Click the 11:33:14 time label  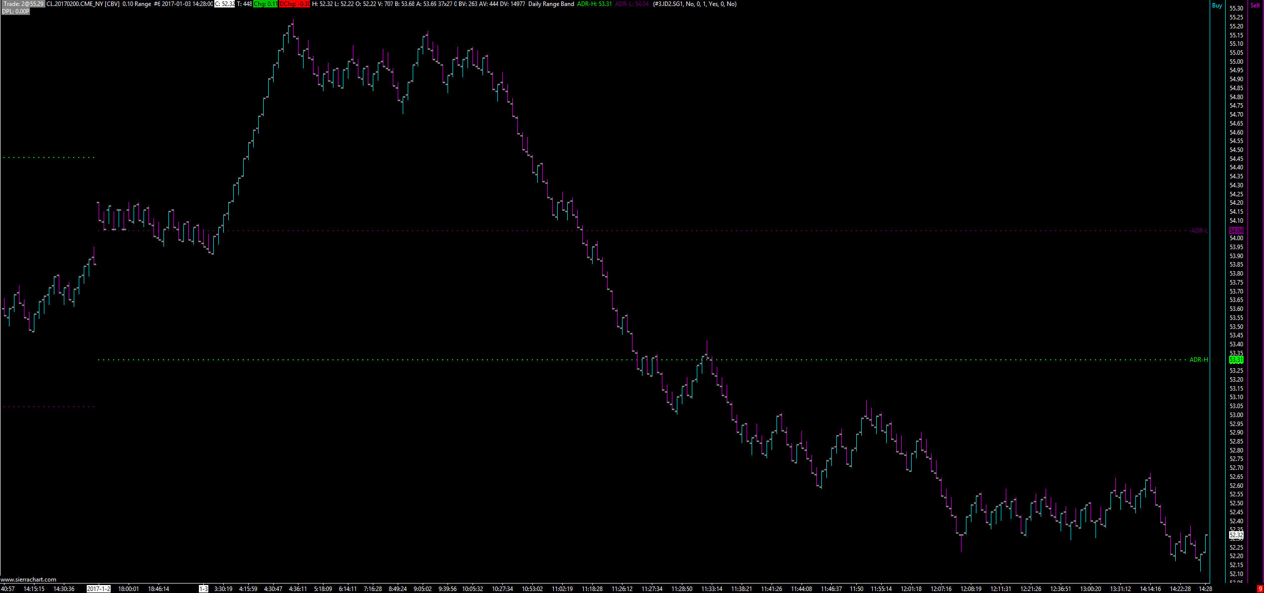(x=711, y=589)
